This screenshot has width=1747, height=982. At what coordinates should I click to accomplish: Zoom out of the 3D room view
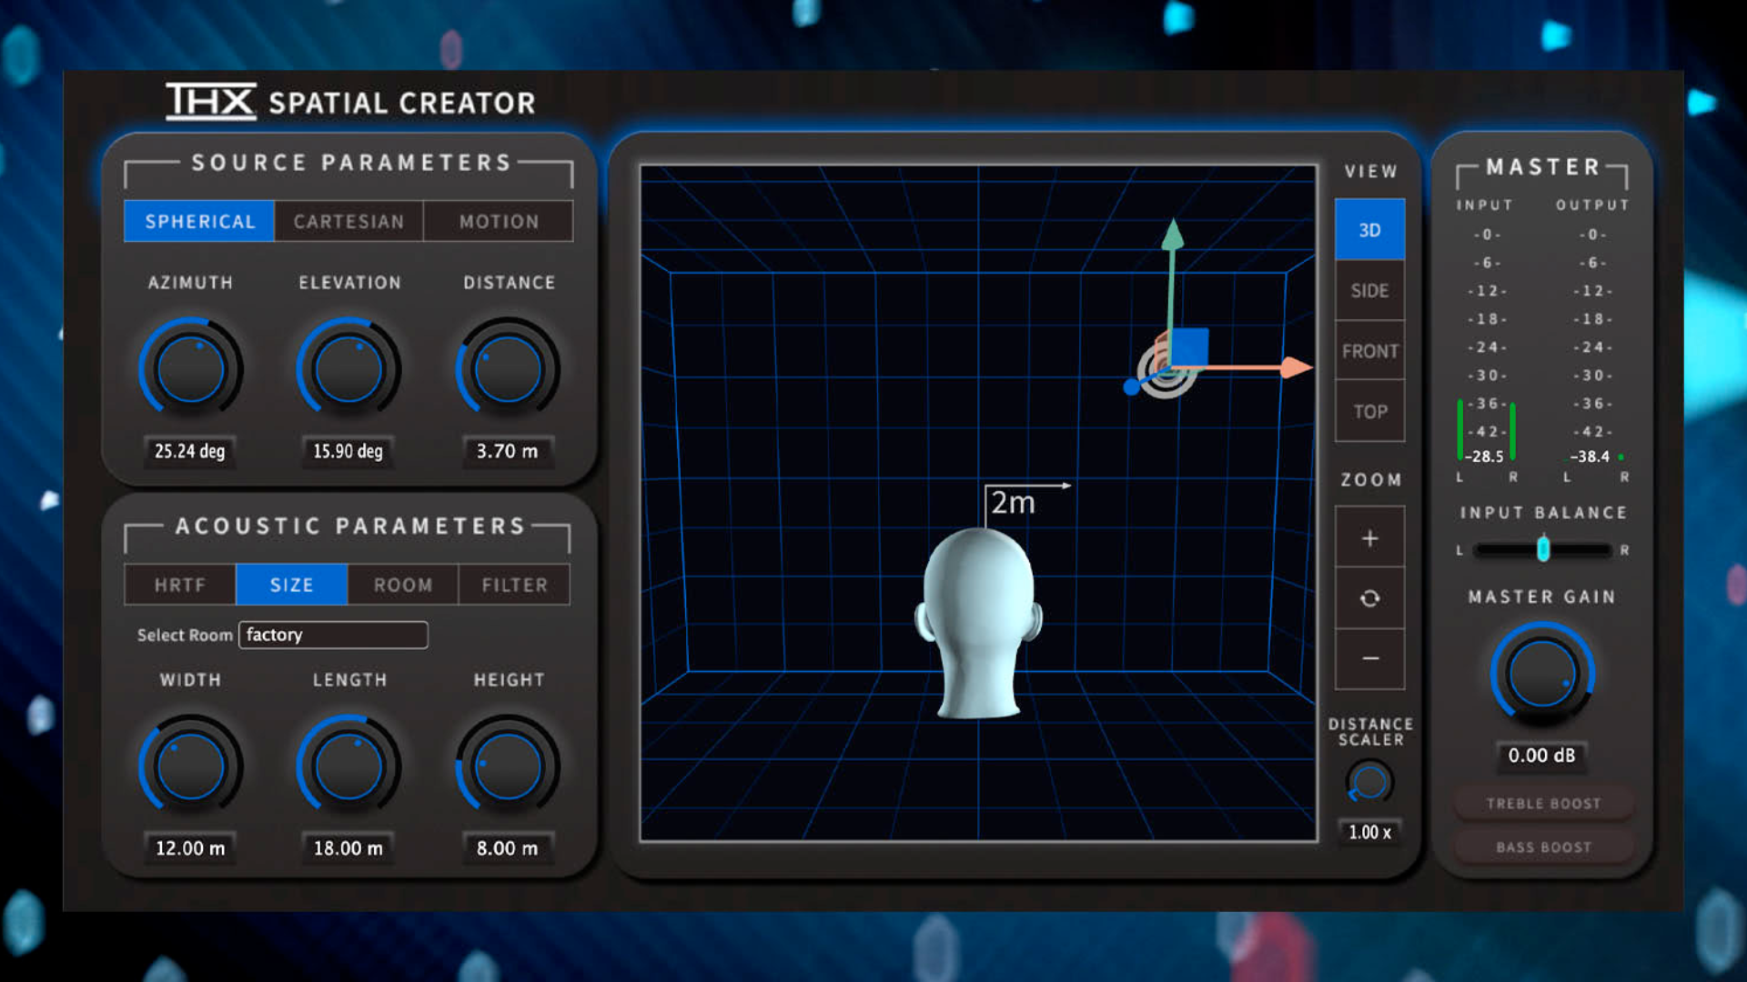point(1368,657)
